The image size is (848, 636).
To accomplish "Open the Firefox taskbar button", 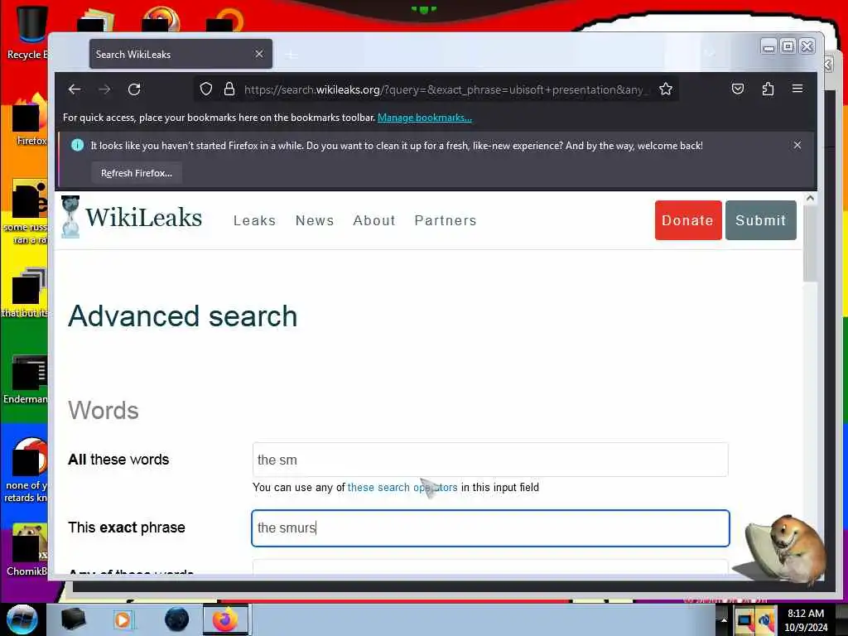I will pos(225,619).
